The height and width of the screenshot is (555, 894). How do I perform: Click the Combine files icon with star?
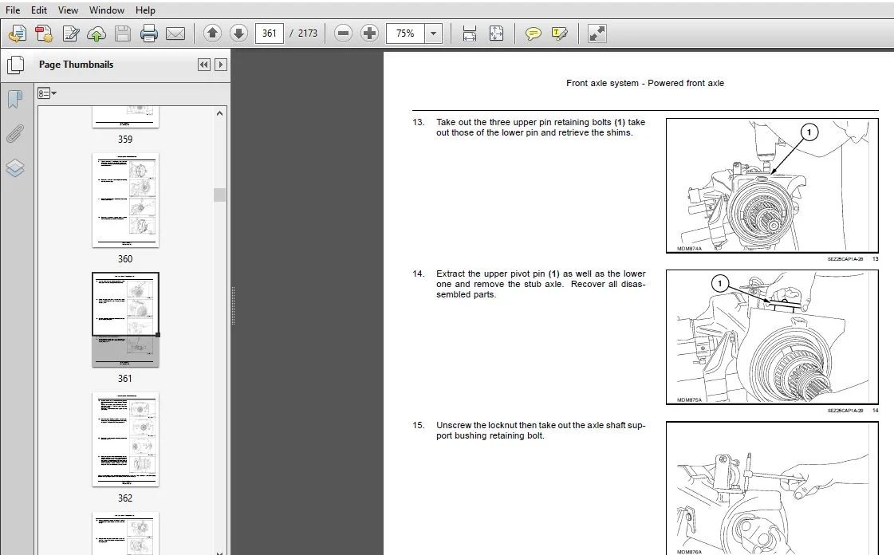tap(44, 33)
